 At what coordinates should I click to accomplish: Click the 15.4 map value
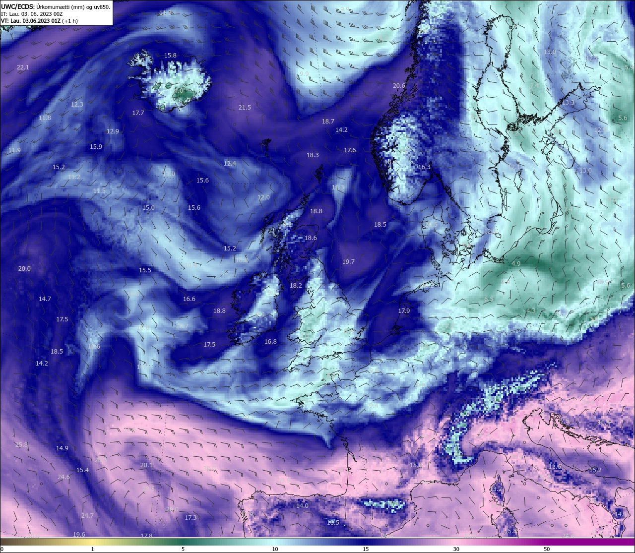[x=82, y=470]
